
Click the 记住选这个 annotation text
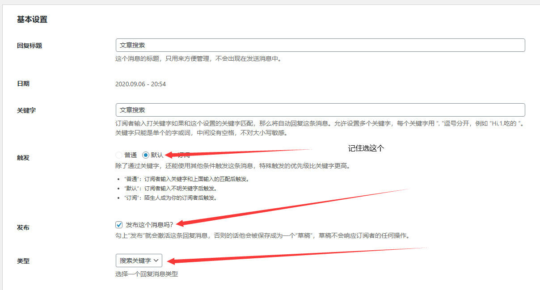(366, 148)
